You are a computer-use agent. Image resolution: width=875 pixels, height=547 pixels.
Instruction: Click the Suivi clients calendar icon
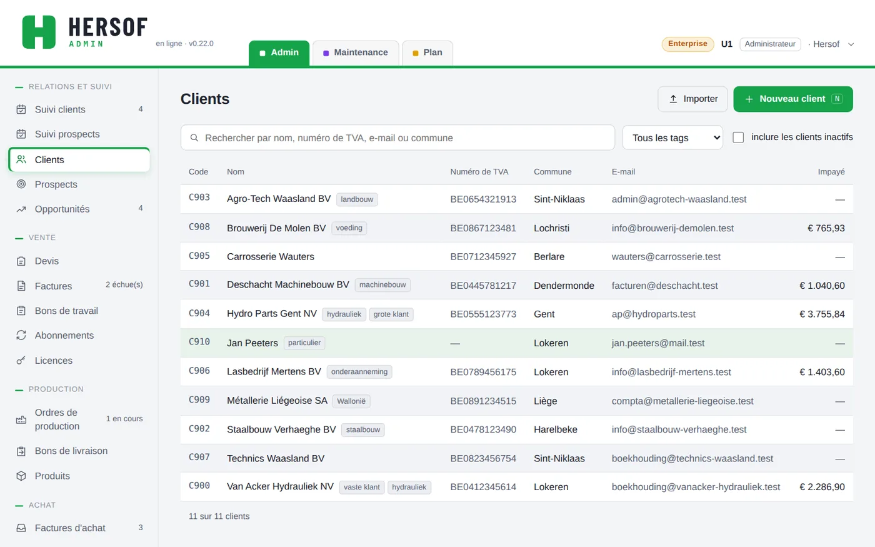click(x=21, y=109)
